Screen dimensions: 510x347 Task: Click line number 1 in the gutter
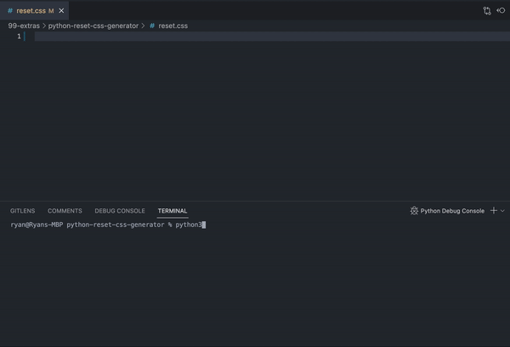pos(19,36)
